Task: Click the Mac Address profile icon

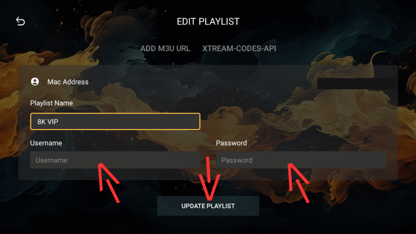Action: tap(35, 81)
